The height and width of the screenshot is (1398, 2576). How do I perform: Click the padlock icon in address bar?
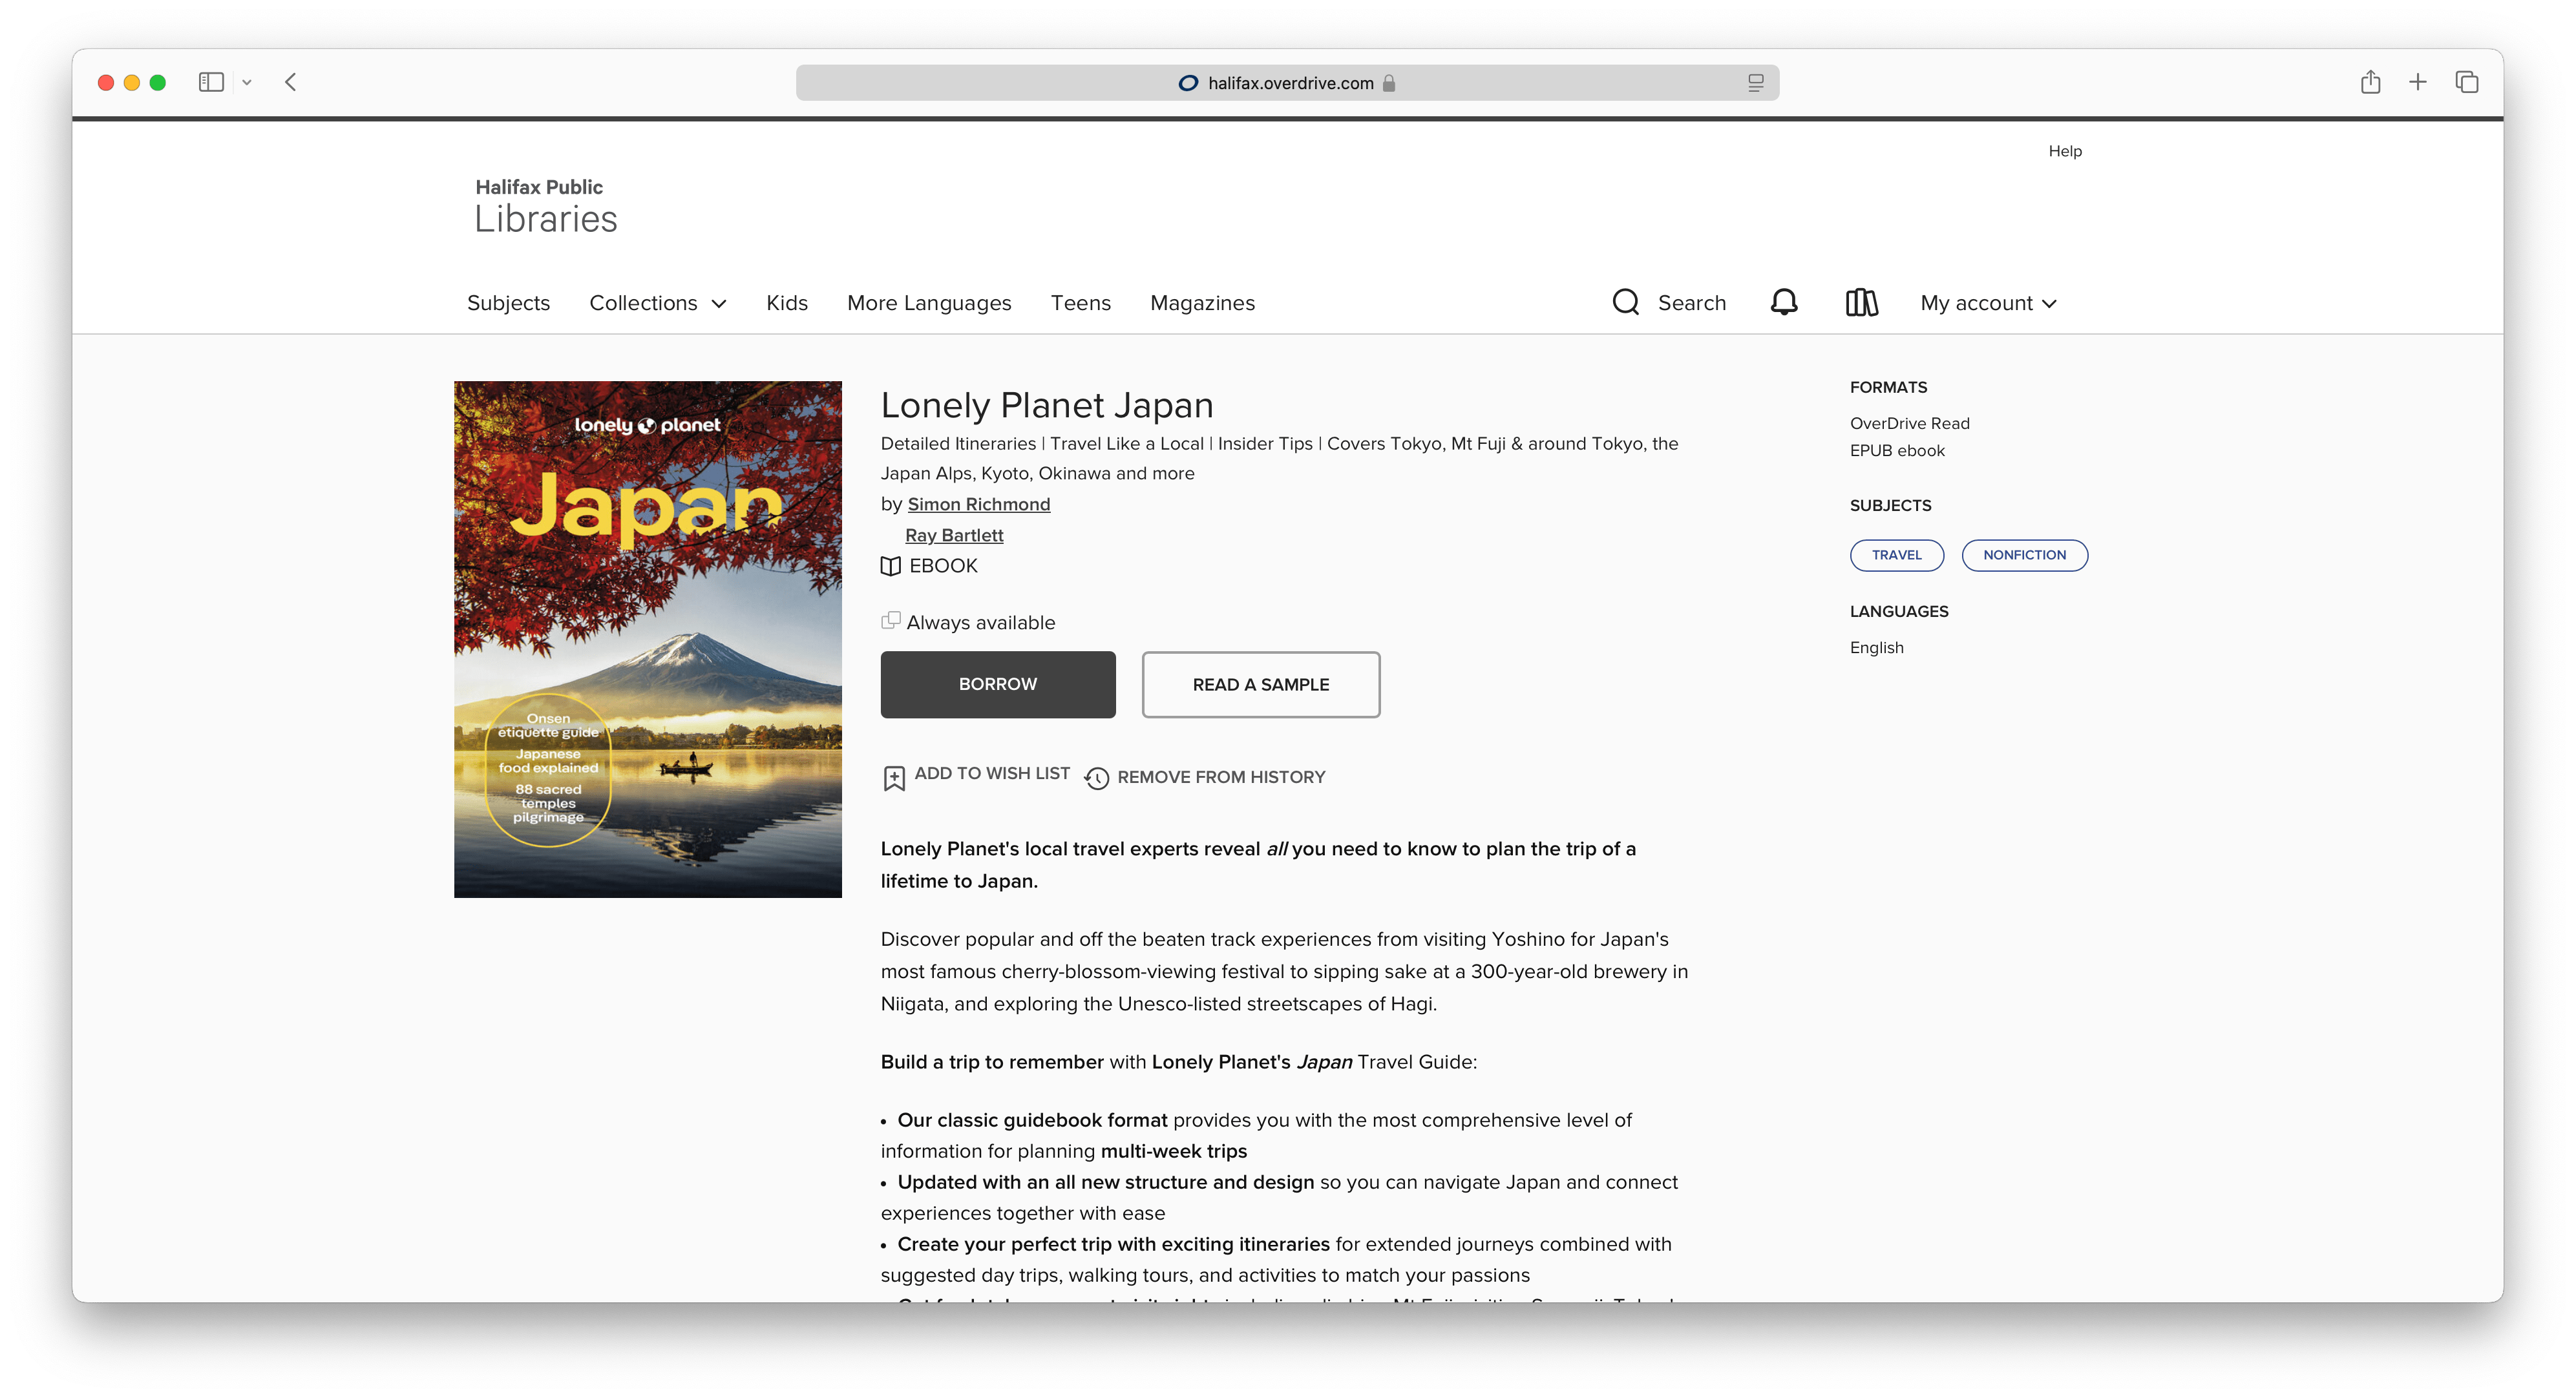pos(1389,83)
